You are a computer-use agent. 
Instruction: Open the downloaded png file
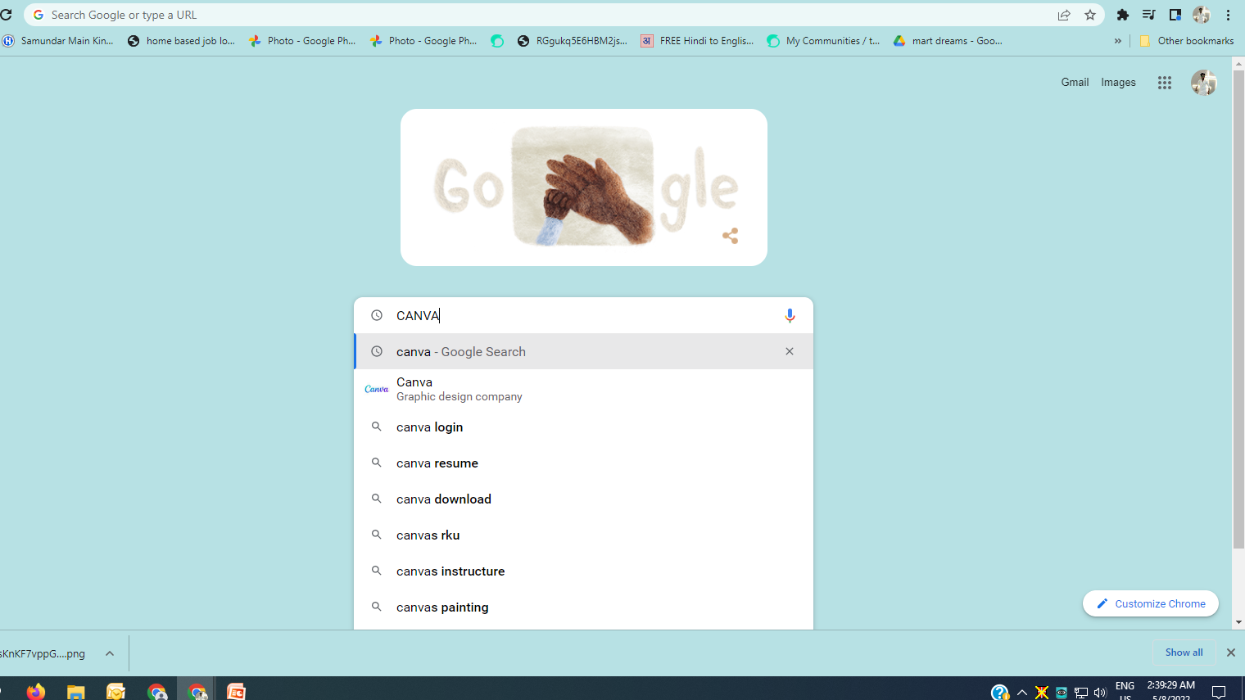tap(43, 653)
